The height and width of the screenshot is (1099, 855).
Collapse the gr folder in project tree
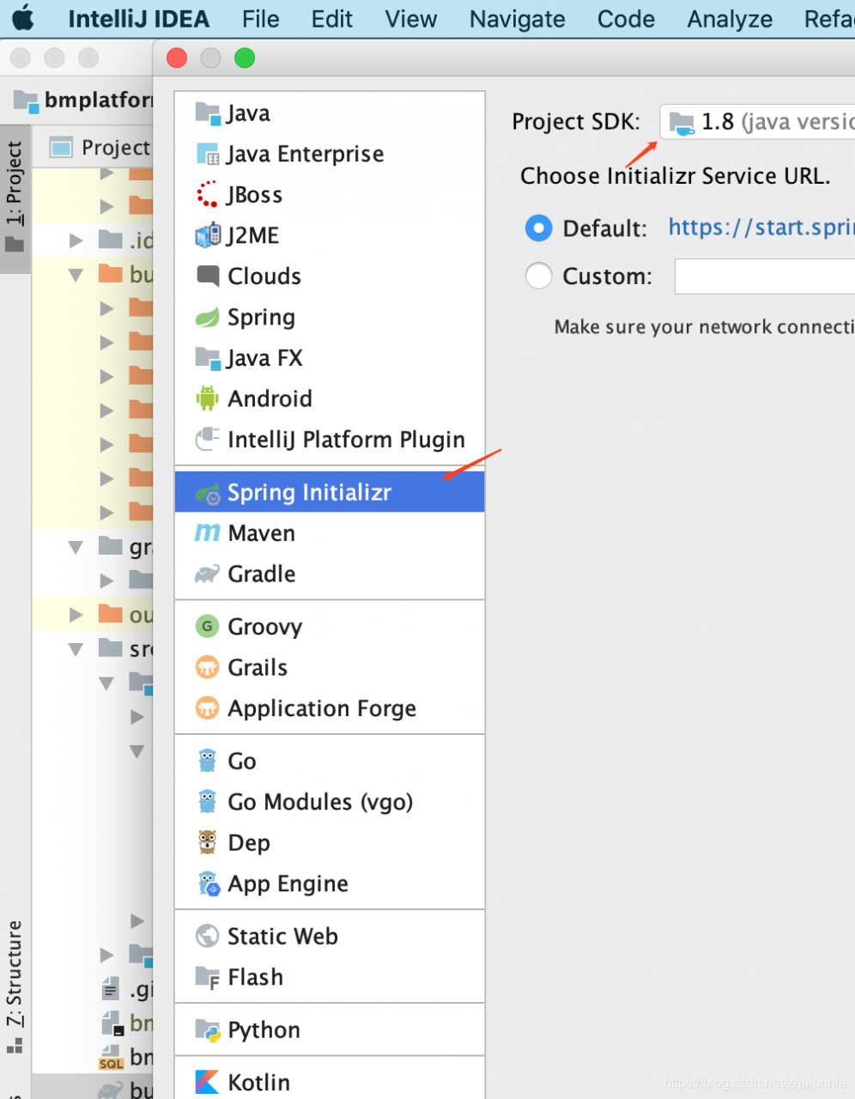tap(76, 547)
